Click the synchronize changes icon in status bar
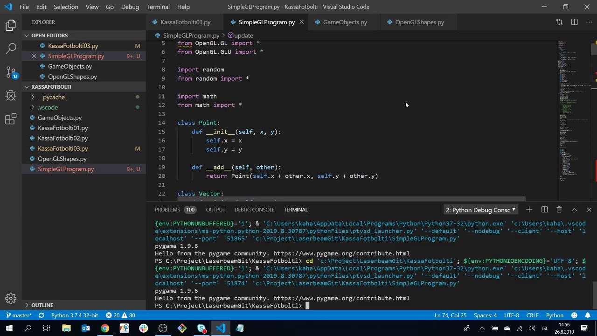The image size is (597, 336). coord(41,315)
